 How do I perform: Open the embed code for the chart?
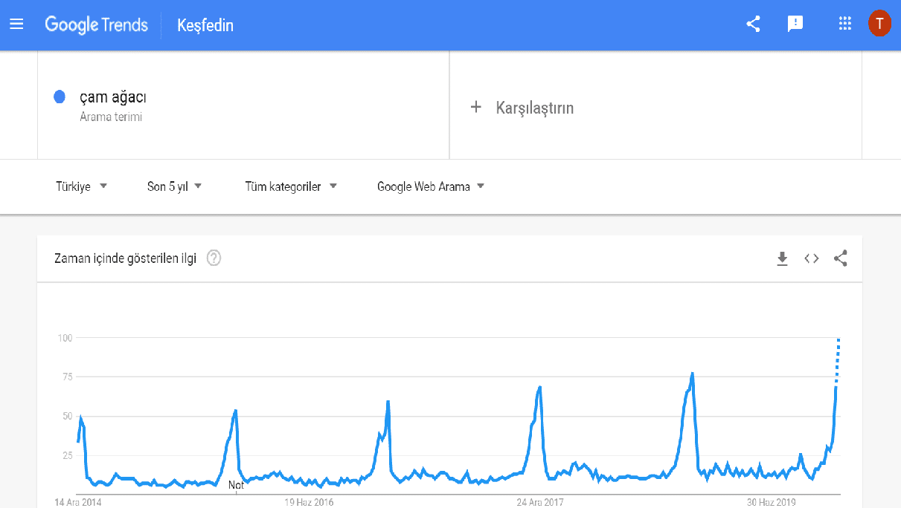pyautogui.click(x=811, y=258)
